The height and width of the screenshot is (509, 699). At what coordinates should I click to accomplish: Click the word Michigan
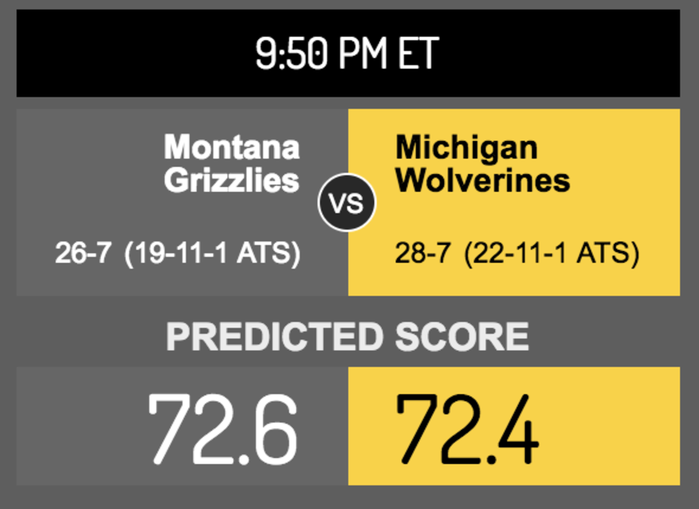[467, 148]
